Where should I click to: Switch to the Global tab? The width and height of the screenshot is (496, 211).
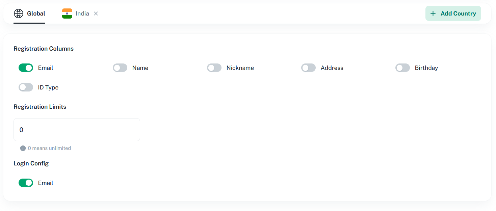click(x=36, y=14)
